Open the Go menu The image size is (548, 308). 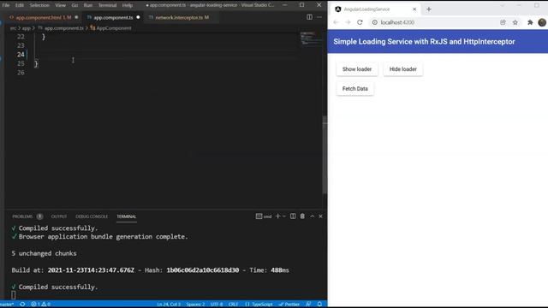coord(74,5)
